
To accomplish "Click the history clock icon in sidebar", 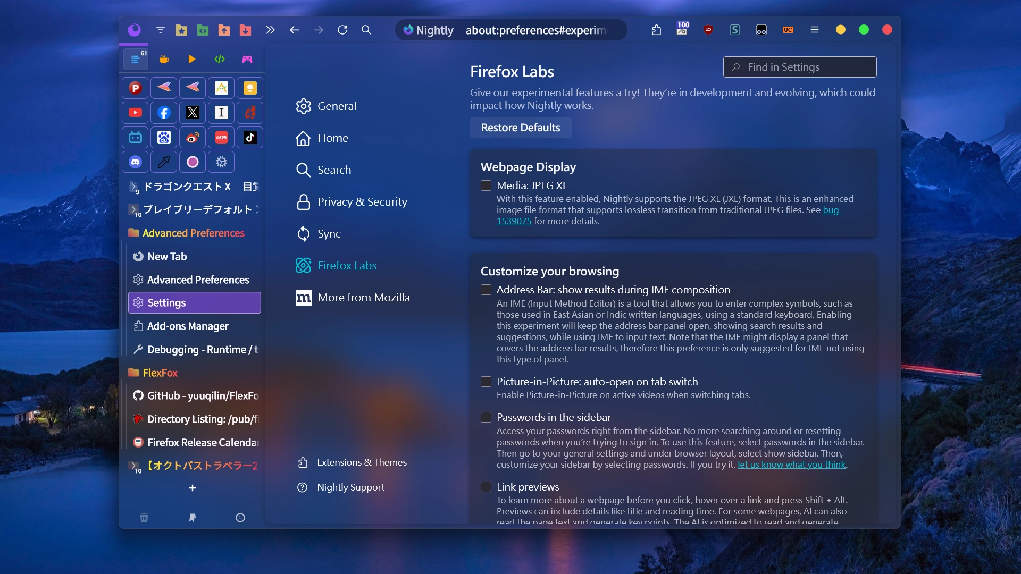I will click(240, 518).
